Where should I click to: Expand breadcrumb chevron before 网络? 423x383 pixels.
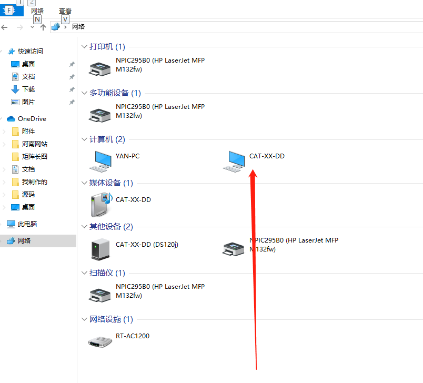click(x=65, y=27)
